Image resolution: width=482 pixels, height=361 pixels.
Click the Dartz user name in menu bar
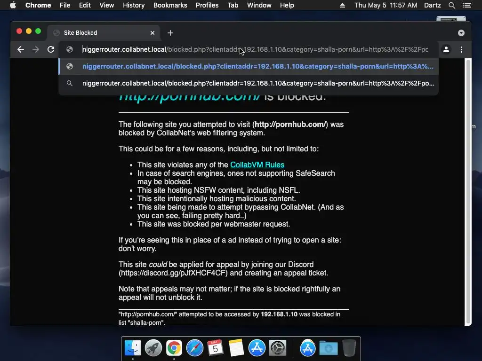[433, 5]
